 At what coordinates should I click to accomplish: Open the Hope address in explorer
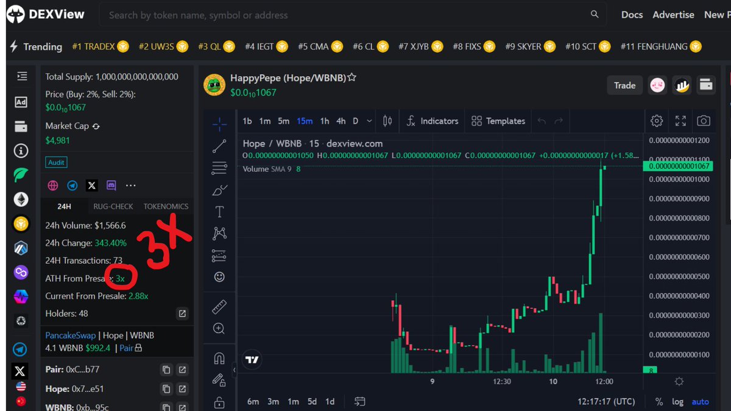182,389
